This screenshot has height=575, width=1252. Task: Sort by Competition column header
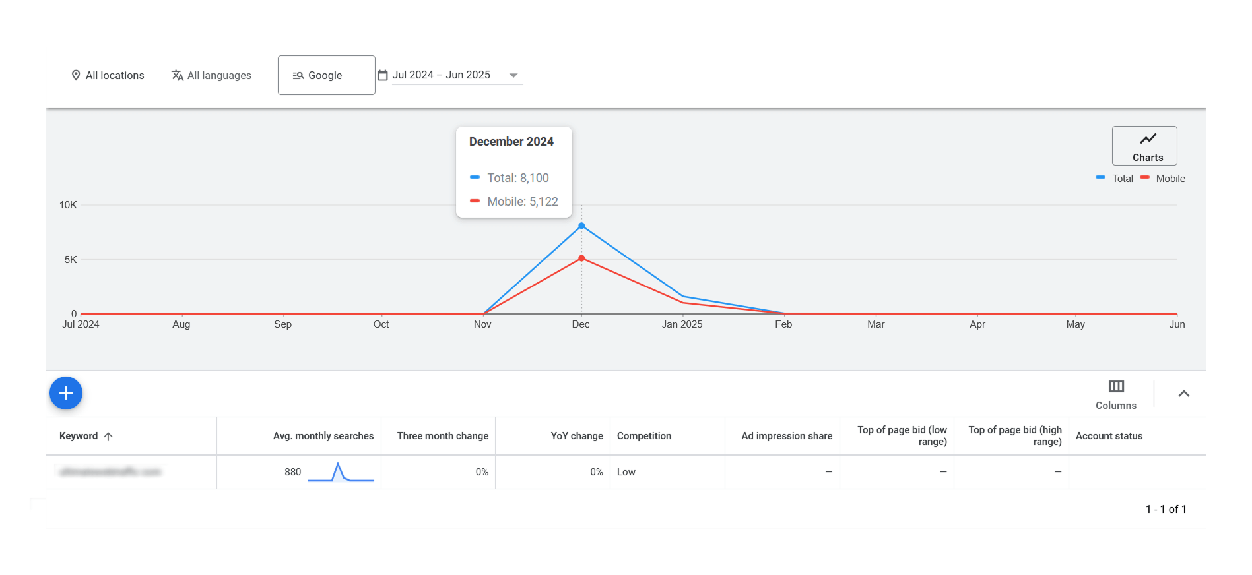(x=643, y=436)
